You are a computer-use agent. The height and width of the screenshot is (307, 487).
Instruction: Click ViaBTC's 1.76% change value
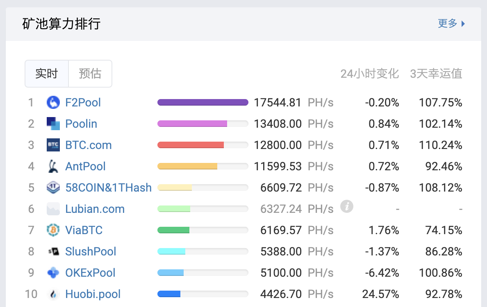pyautogui.click(x=384, y=230)
